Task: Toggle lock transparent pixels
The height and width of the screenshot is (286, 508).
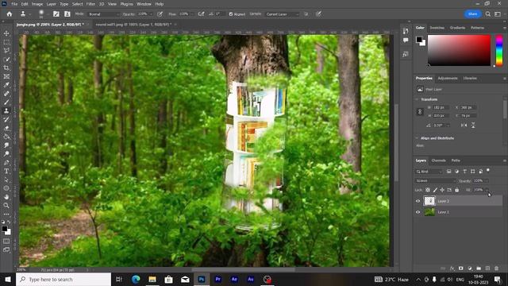Action: 428,190
